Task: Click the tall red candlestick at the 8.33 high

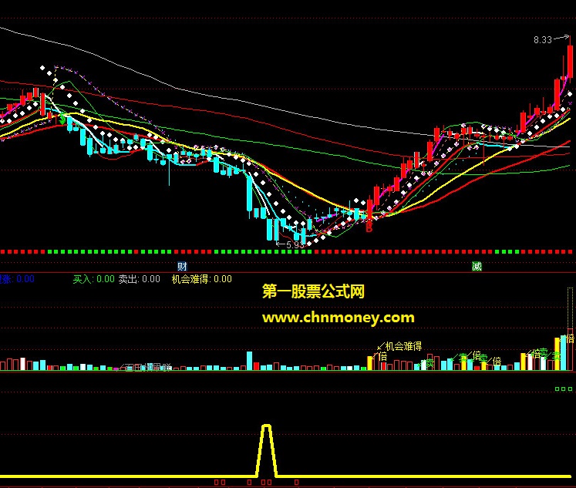Action: (x=570, y=59)
